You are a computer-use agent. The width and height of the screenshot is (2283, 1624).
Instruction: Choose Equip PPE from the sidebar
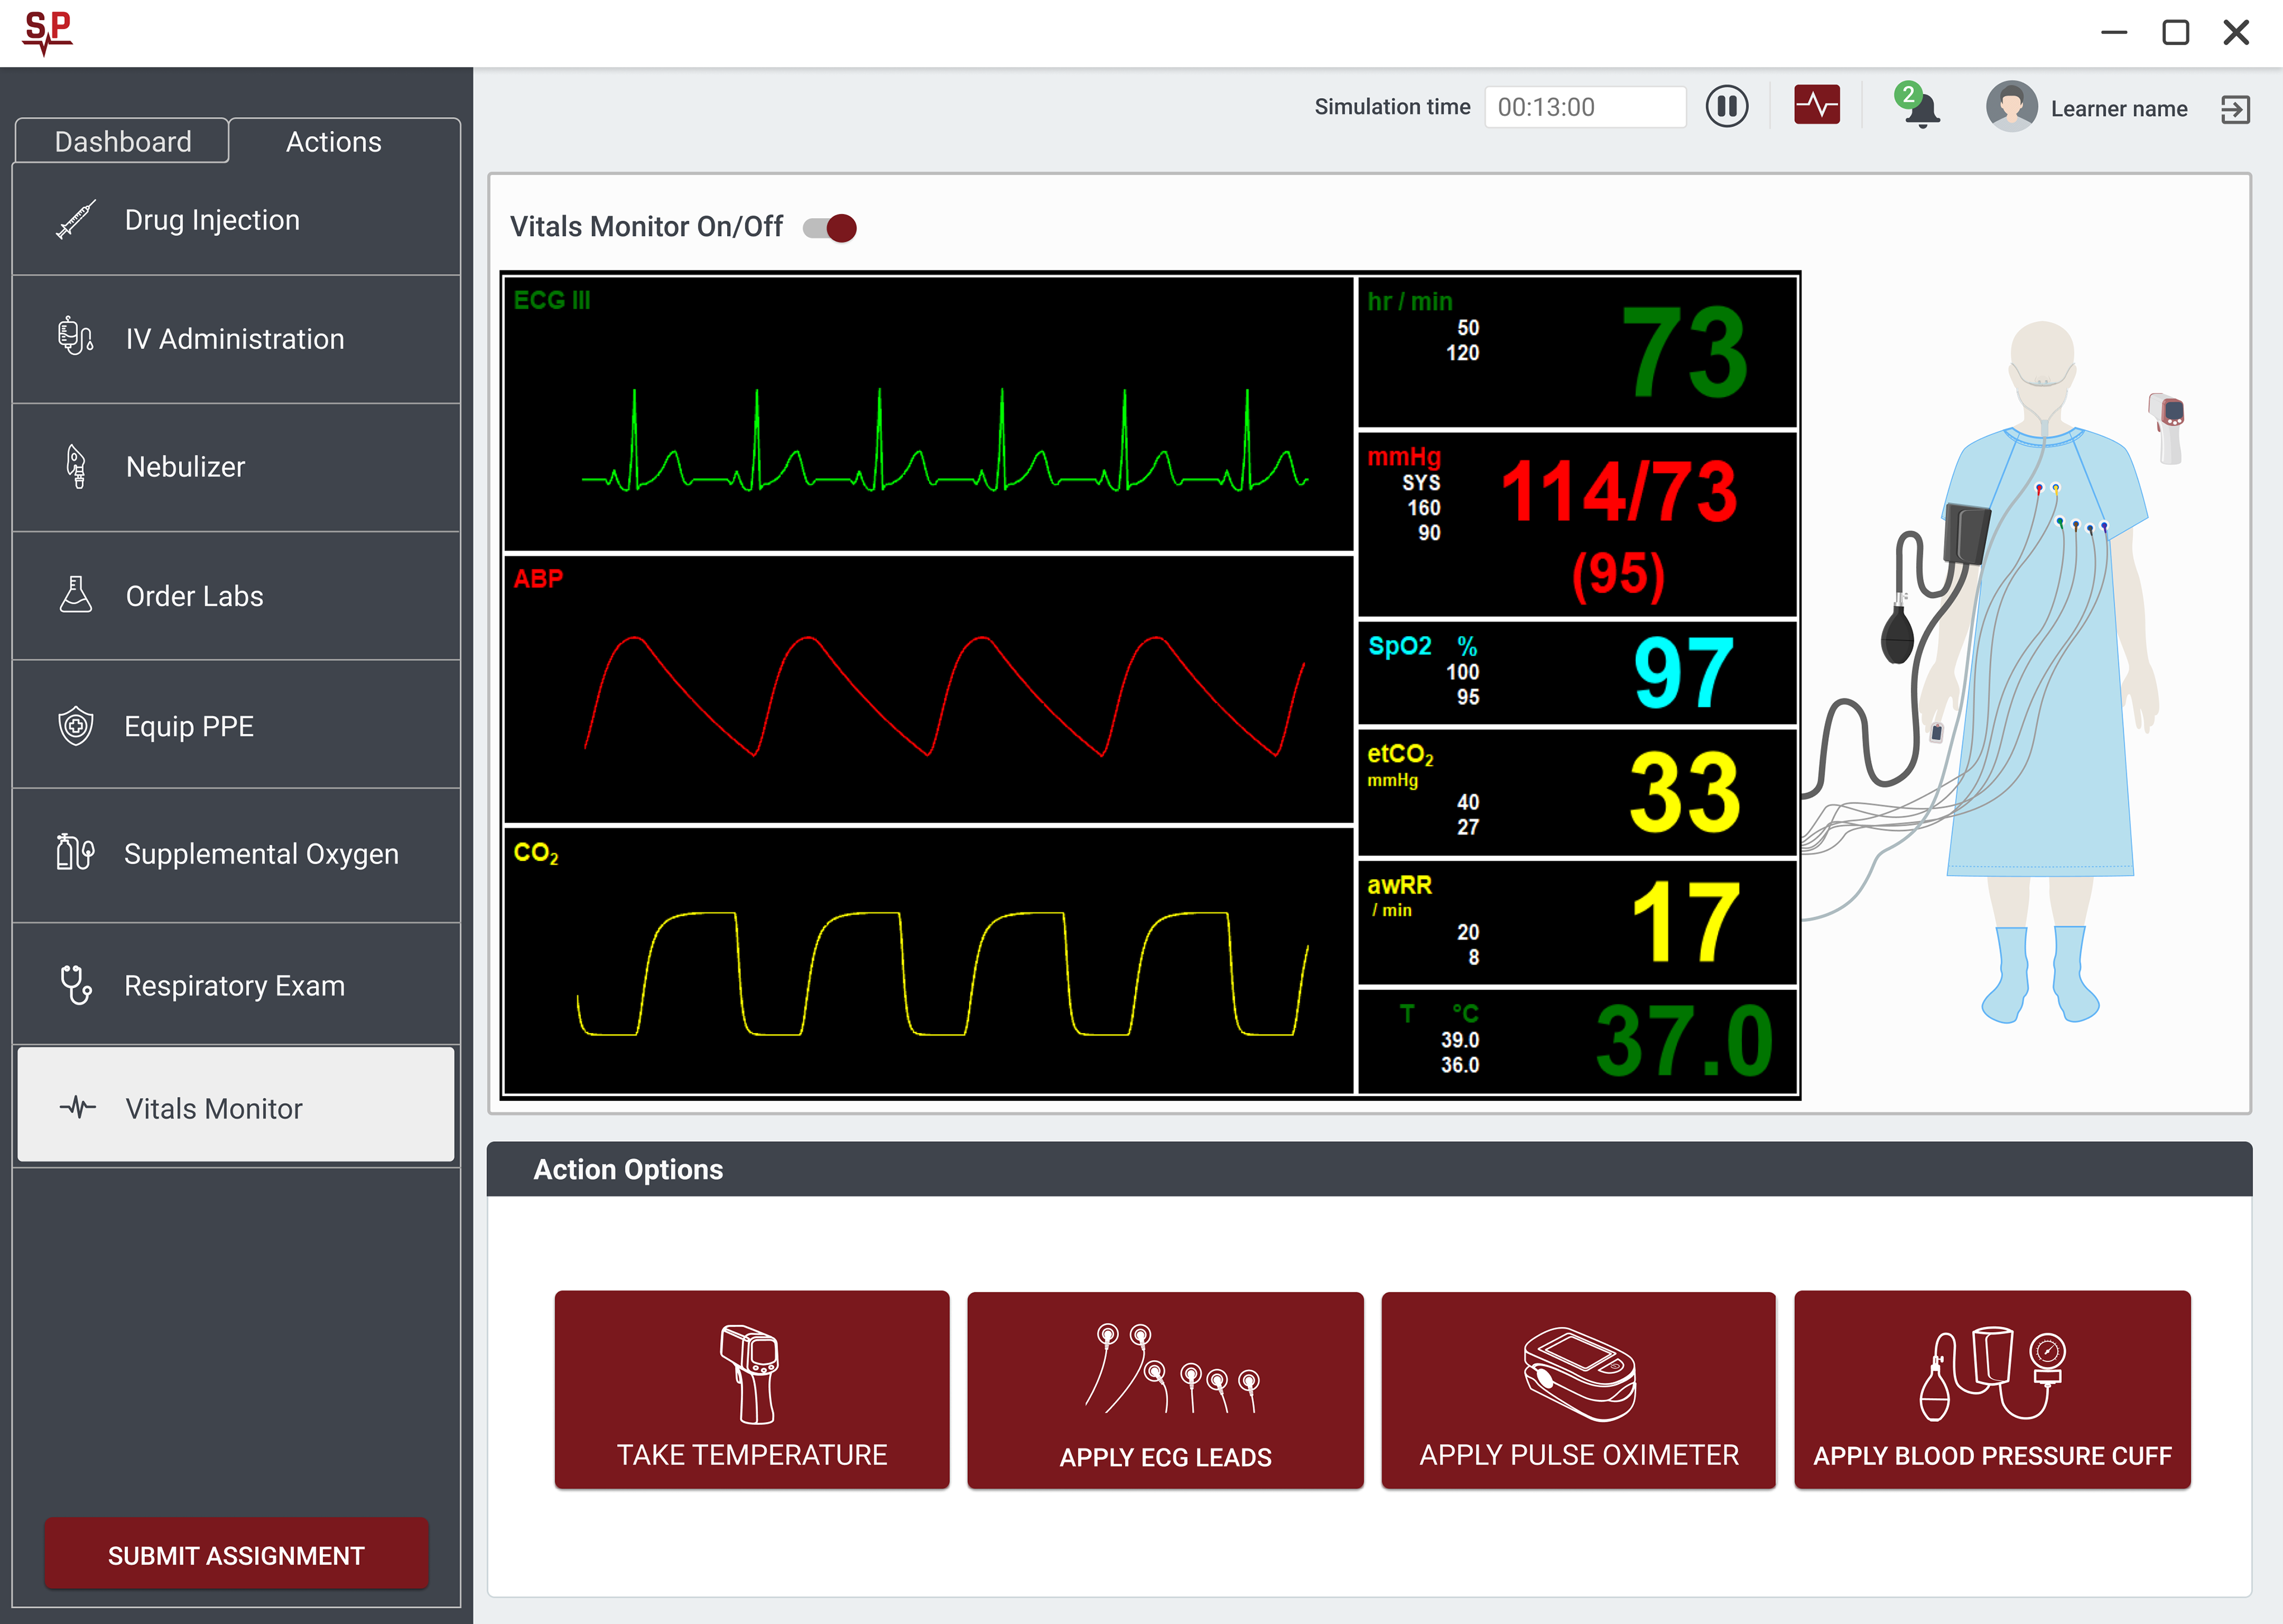pos(236,725)
